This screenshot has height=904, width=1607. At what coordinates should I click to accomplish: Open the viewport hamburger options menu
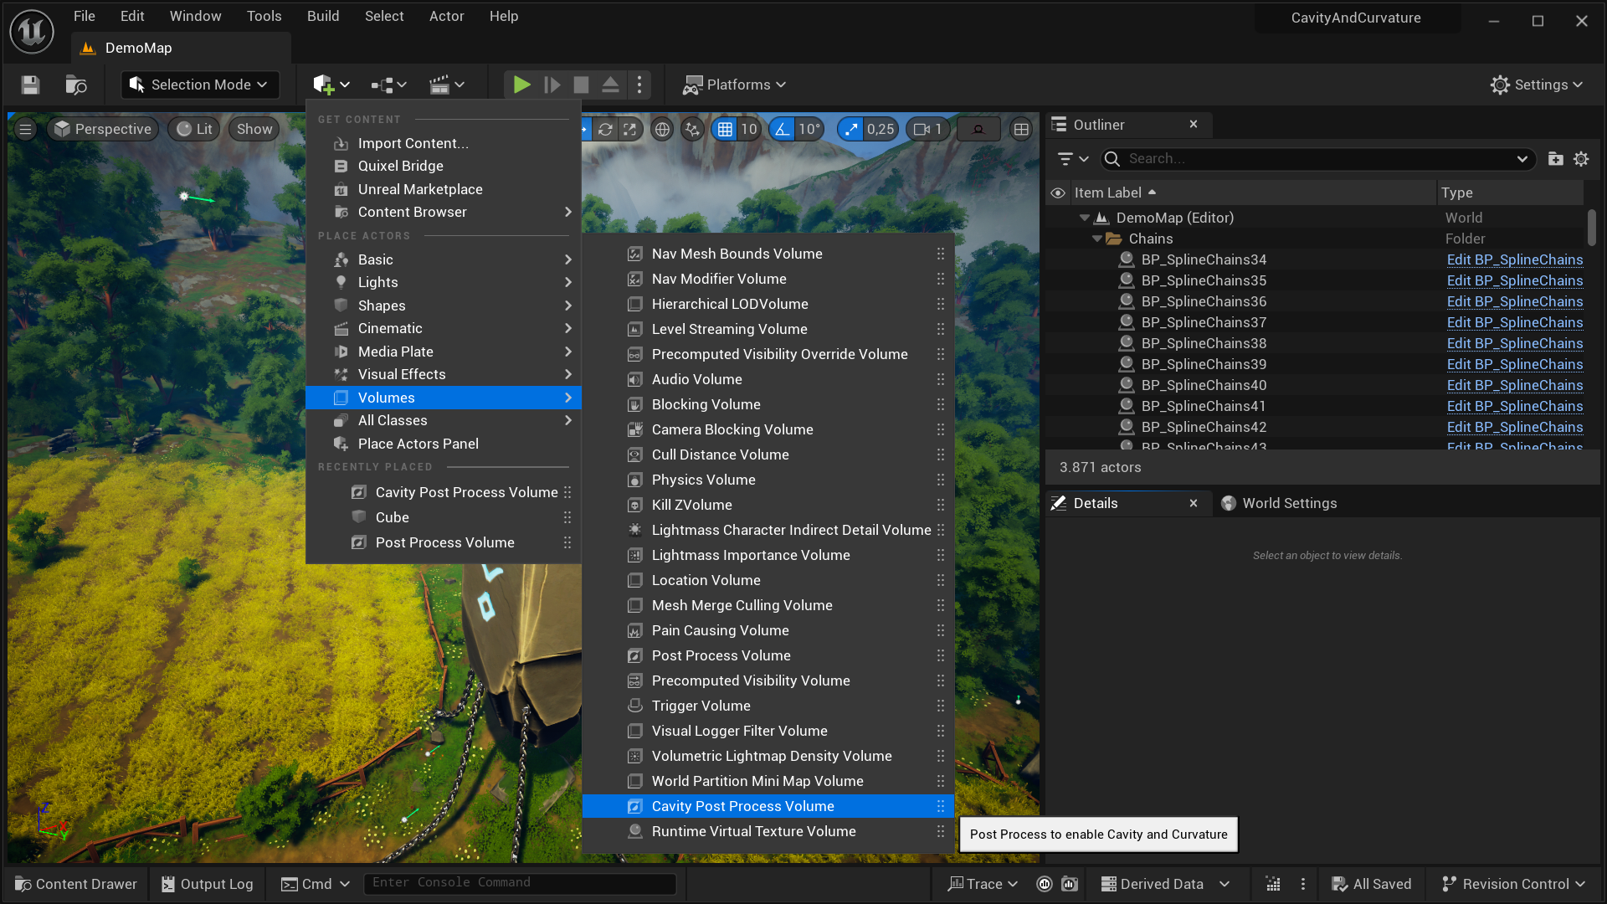tap(25, 129)
